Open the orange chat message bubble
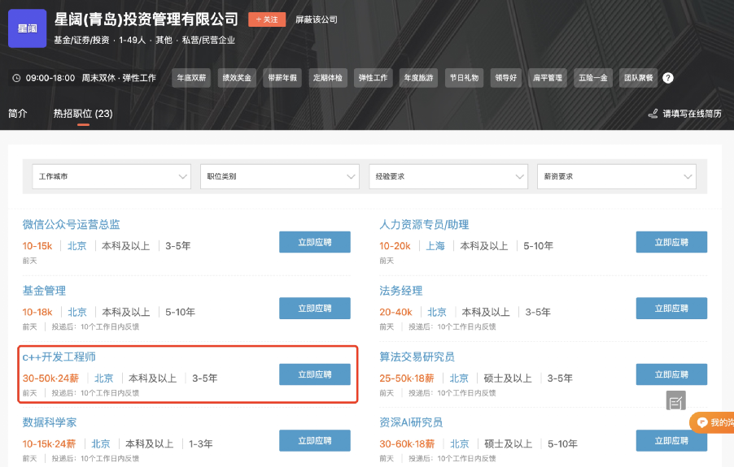This screenshot has height=467, width=734. pyautogui.click(x=712, y=422)
